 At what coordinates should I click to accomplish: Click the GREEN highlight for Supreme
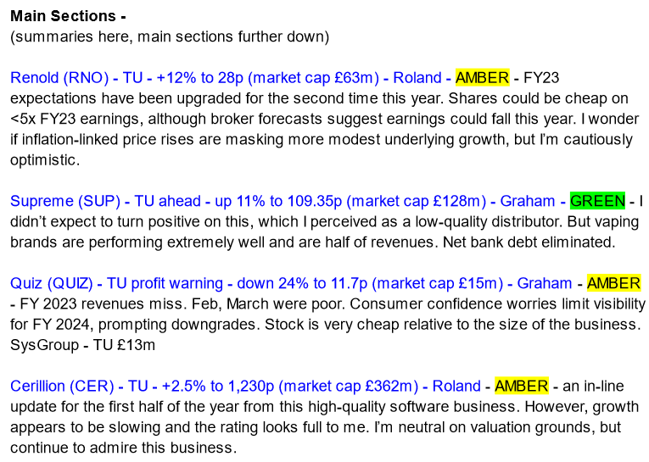click(x=597, y=201)
